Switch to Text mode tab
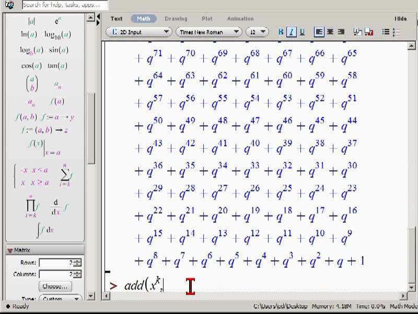 click(117, 19)
